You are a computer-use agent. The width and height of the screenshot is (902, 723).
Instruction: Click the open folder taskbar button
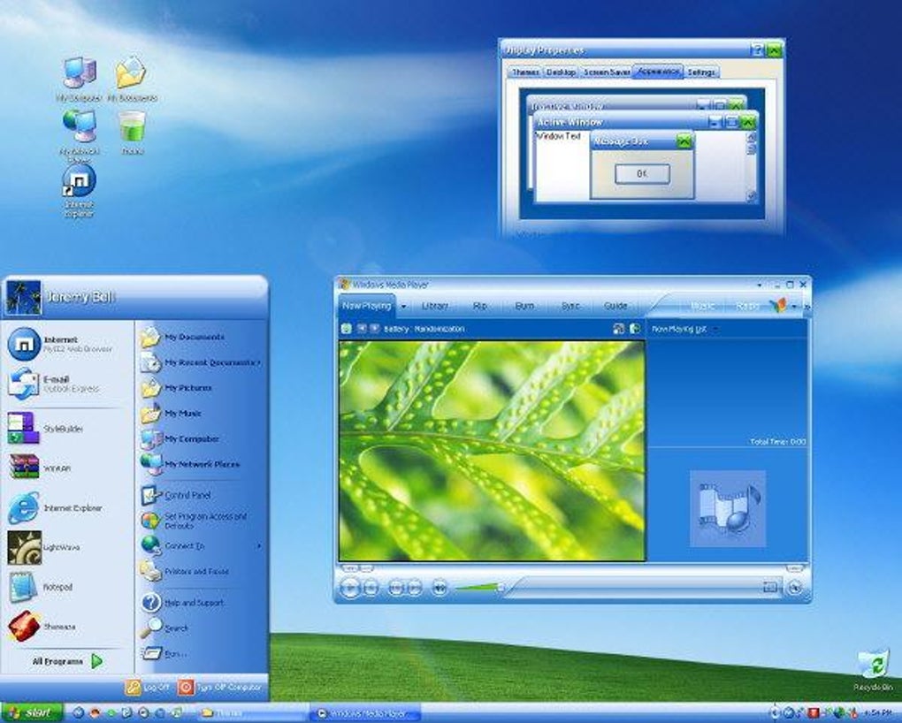point(252,713)
